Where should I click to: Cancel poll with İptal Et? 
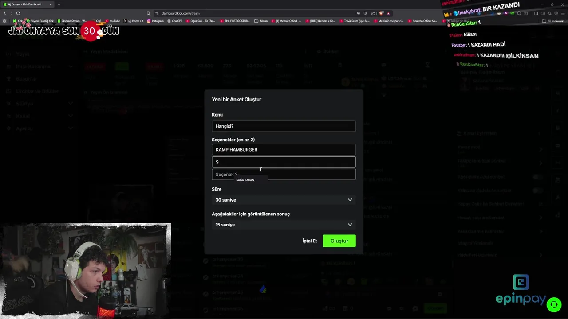[x=309, y=241]
